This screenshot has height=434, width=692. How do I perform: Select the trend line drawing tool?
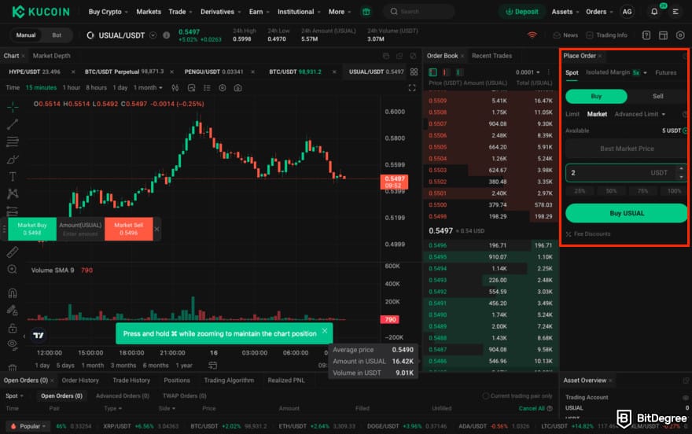point(13,123)
